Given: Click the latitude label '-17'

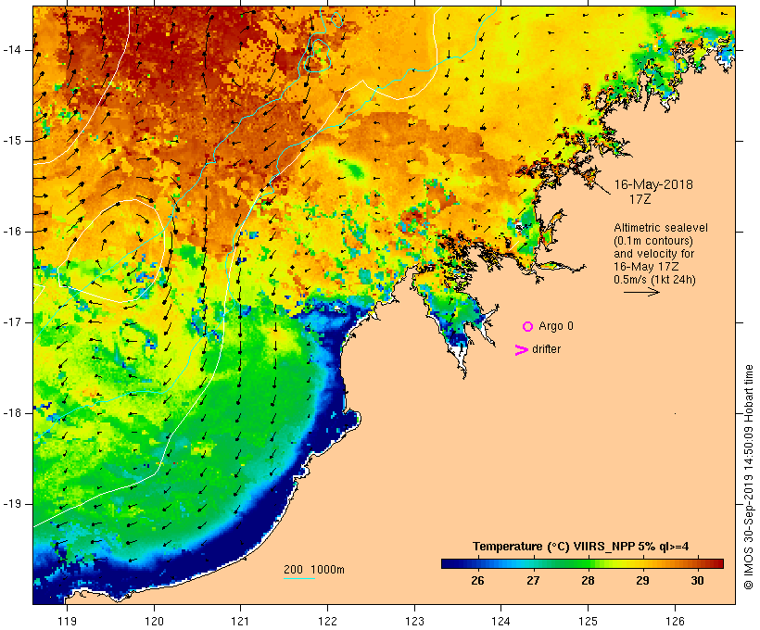Looking at the screenshot, I should pyautogui.click(x=12, y=322).
